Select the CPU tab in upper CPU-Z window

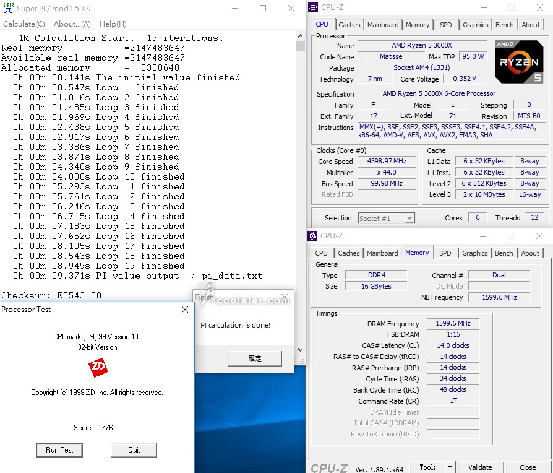coord(322,24)
